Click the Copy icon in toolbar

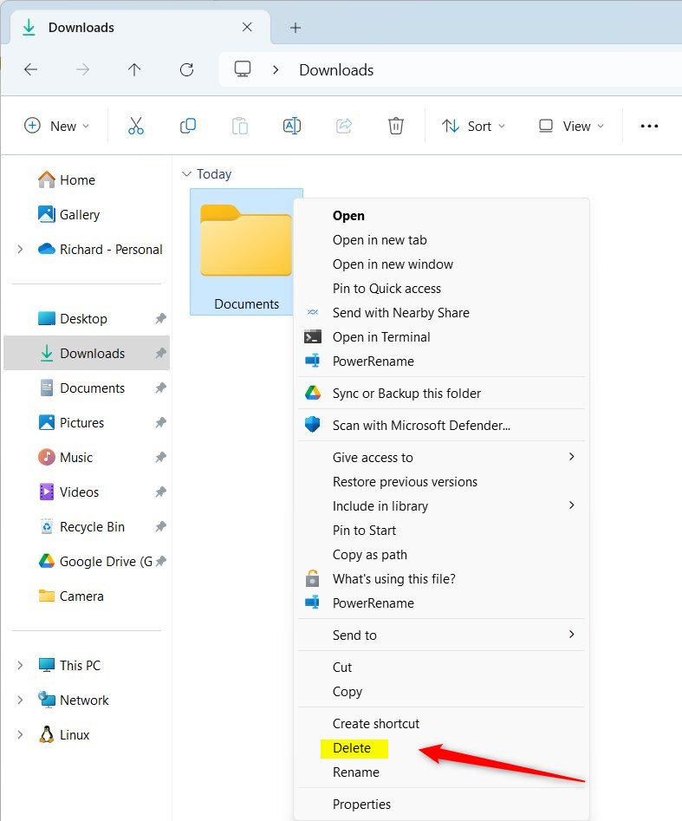pyautogui.click(x=188, y=126)
